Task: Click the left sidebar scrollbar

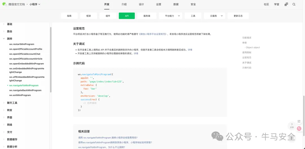Action: pos(51,59)
